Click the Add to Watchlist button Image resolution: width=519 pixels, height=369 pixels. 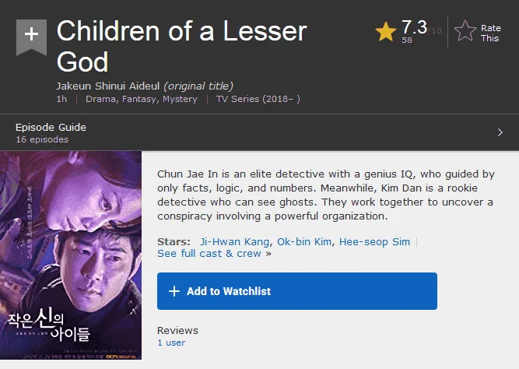297,291
